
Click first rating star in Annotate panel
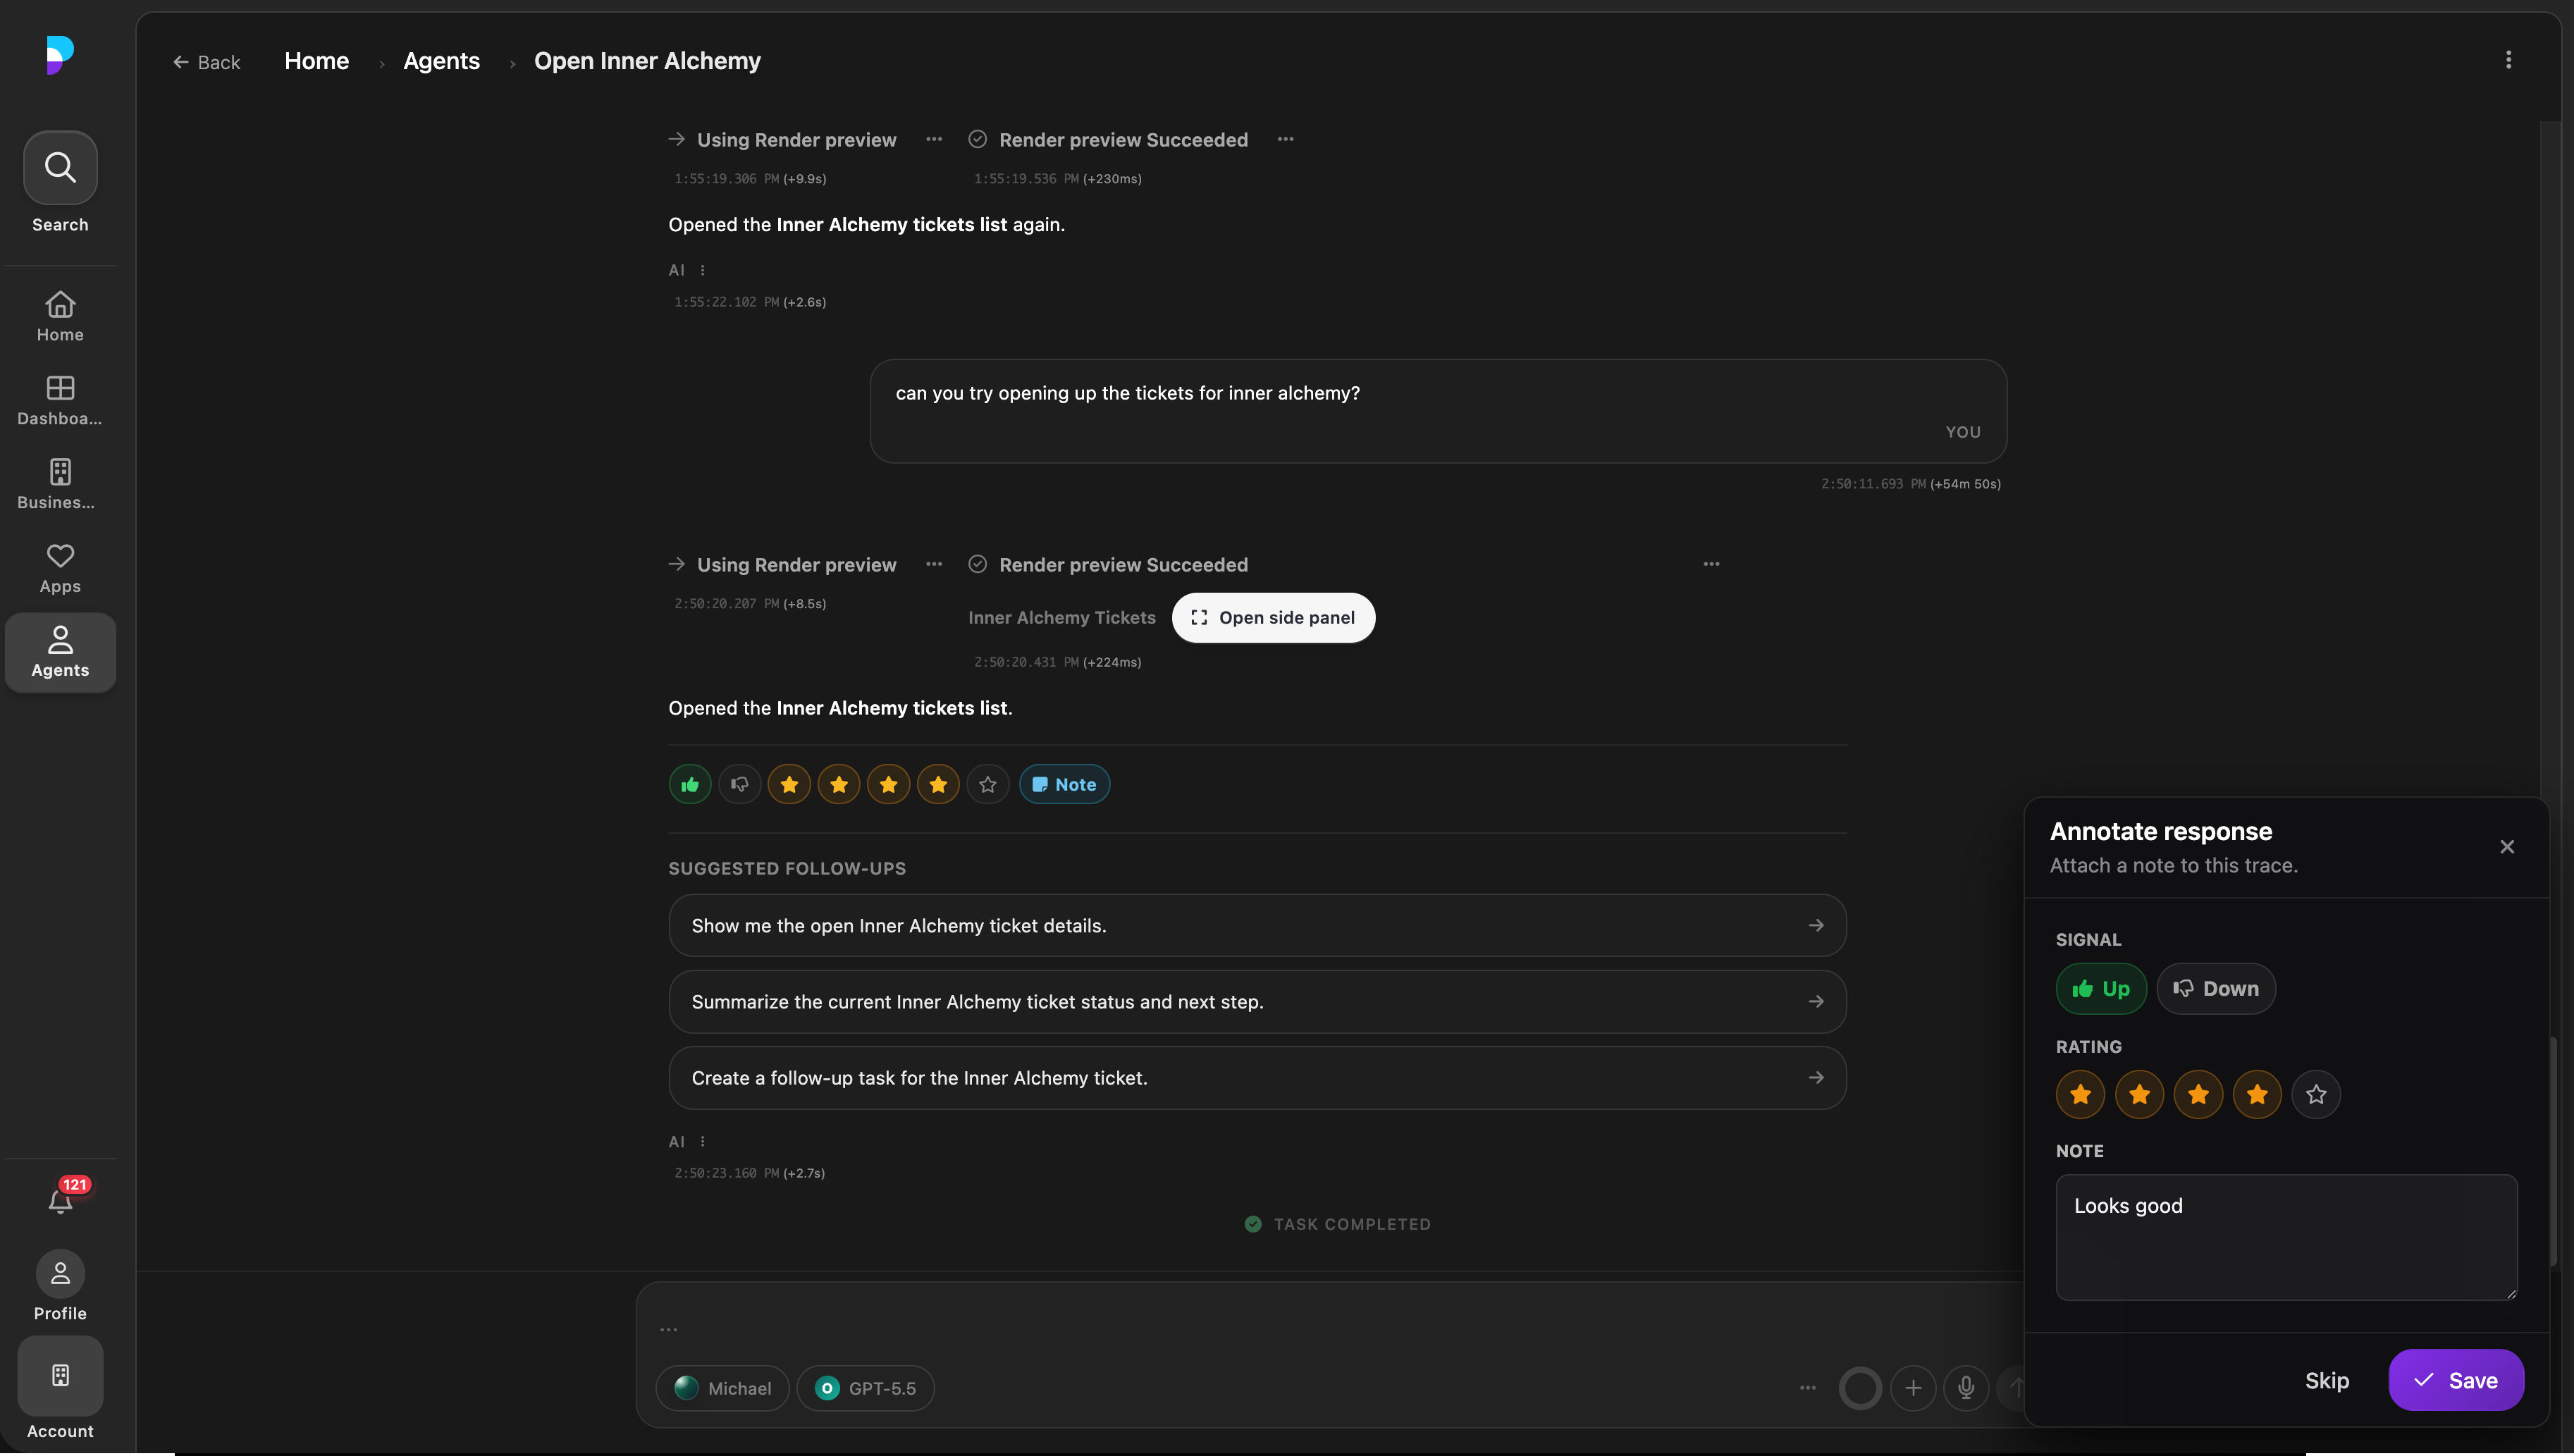[x=2080, y=1094]
